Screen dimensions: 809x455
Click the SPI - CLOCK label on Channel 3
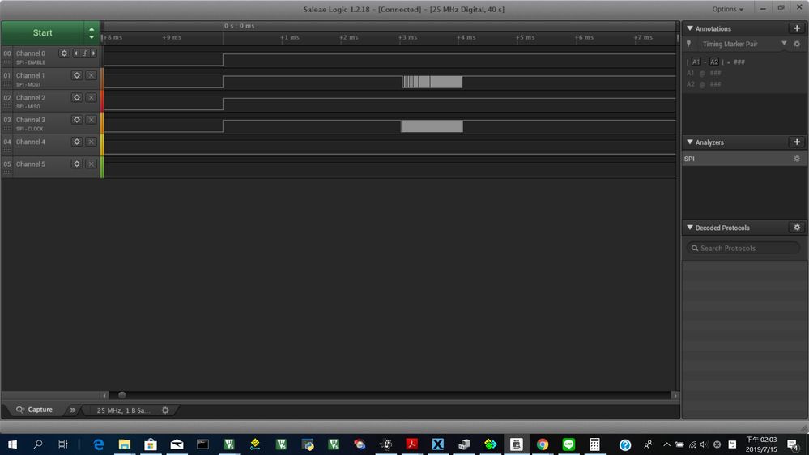coord(29,129)
